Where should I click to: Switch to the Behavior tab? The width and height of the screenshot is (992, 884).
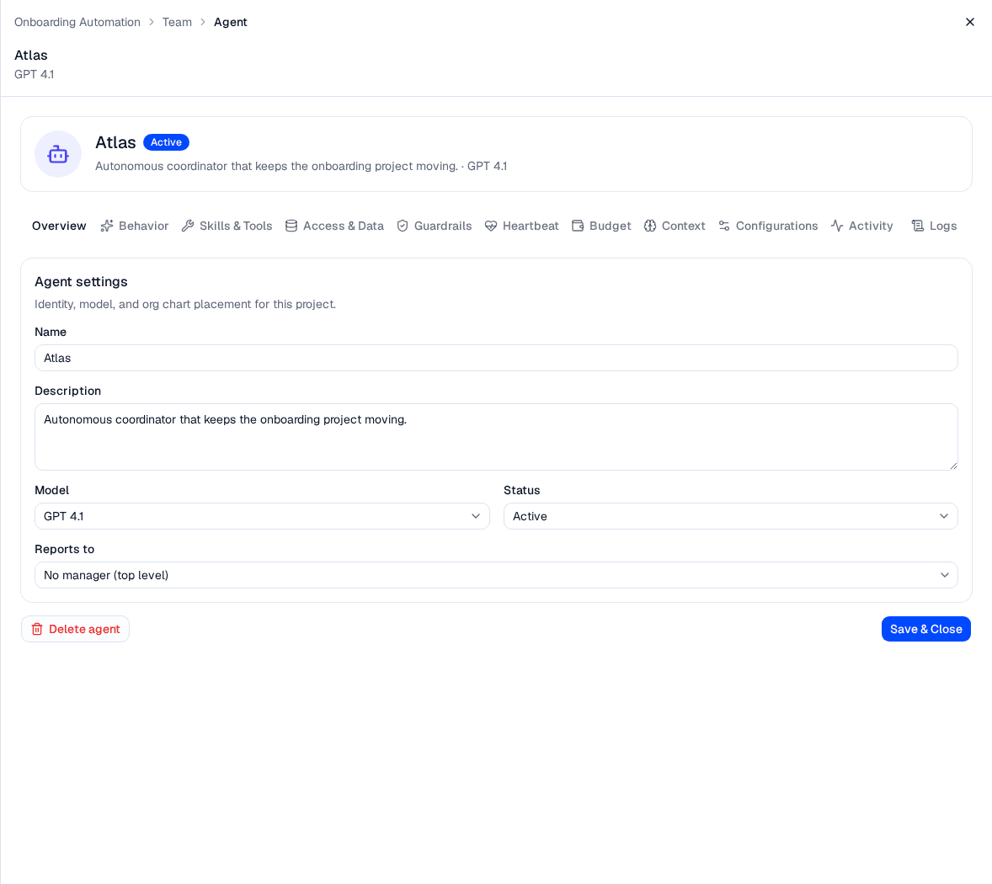point(135,226)
